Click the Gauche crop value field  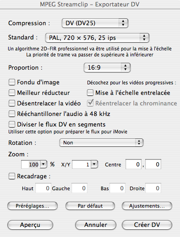point(80,188)
